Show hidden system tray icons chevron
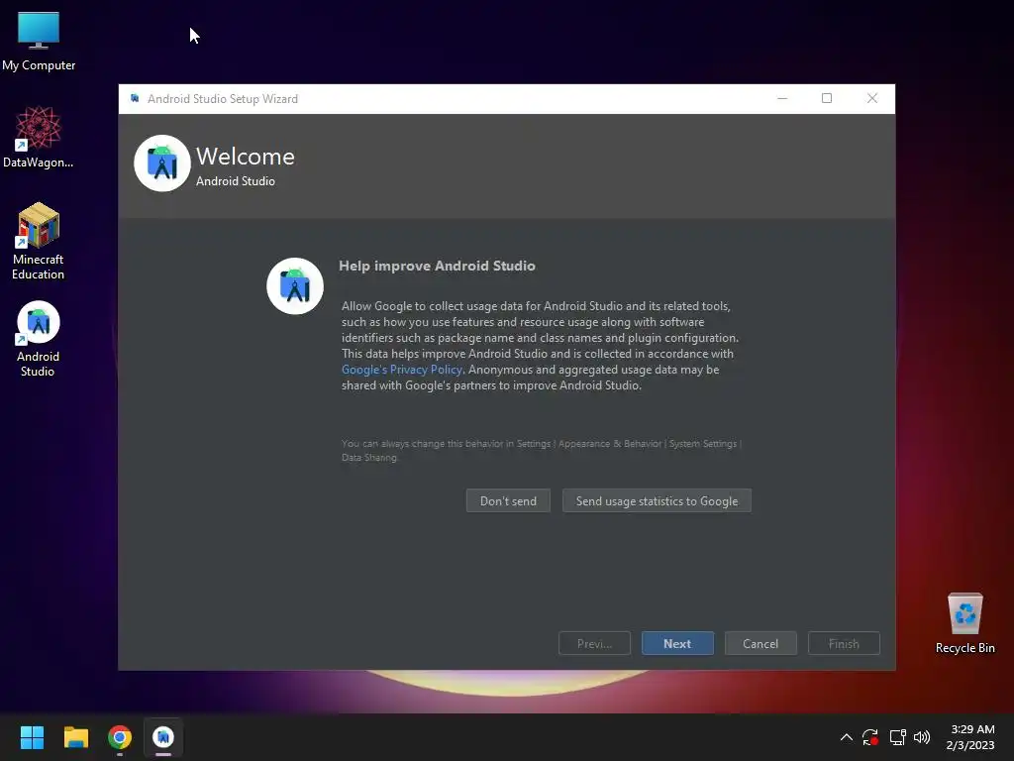The width and height of the screenshot is (1014, 761). click(x=846, y=737)
